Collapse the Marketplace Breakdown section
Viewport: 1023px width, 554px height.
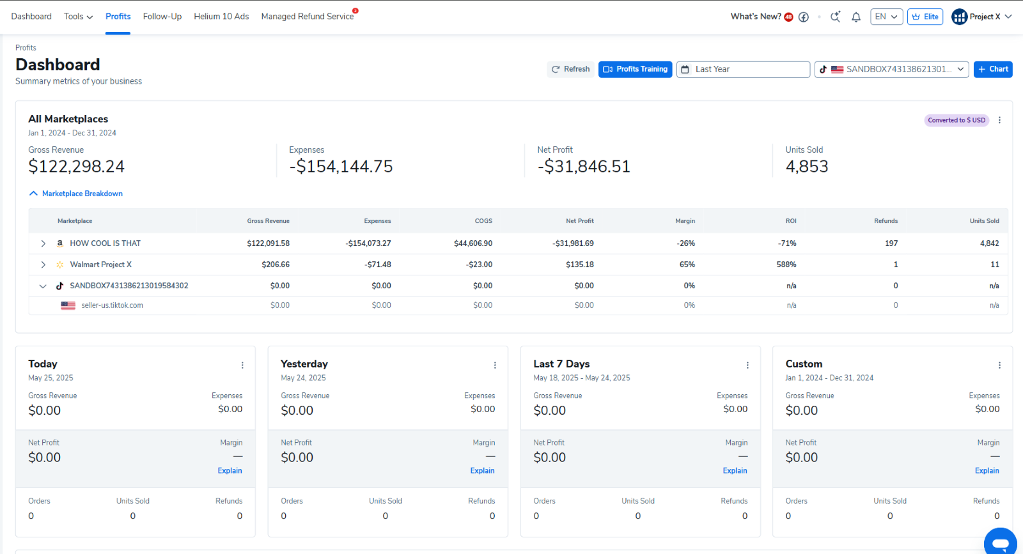coord(76,194)
